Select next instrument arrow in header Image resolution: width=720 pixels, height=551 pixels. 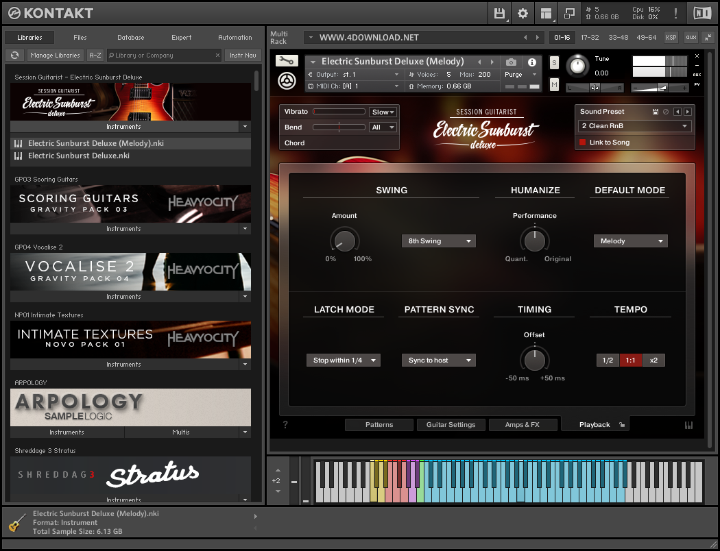[492, 62]
